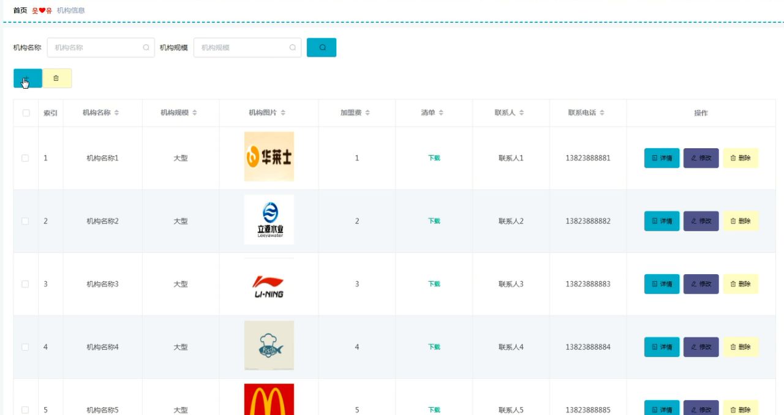Download 清单 for 机构名称5
The image size is (784, 415).
click(x=434, y=410)
